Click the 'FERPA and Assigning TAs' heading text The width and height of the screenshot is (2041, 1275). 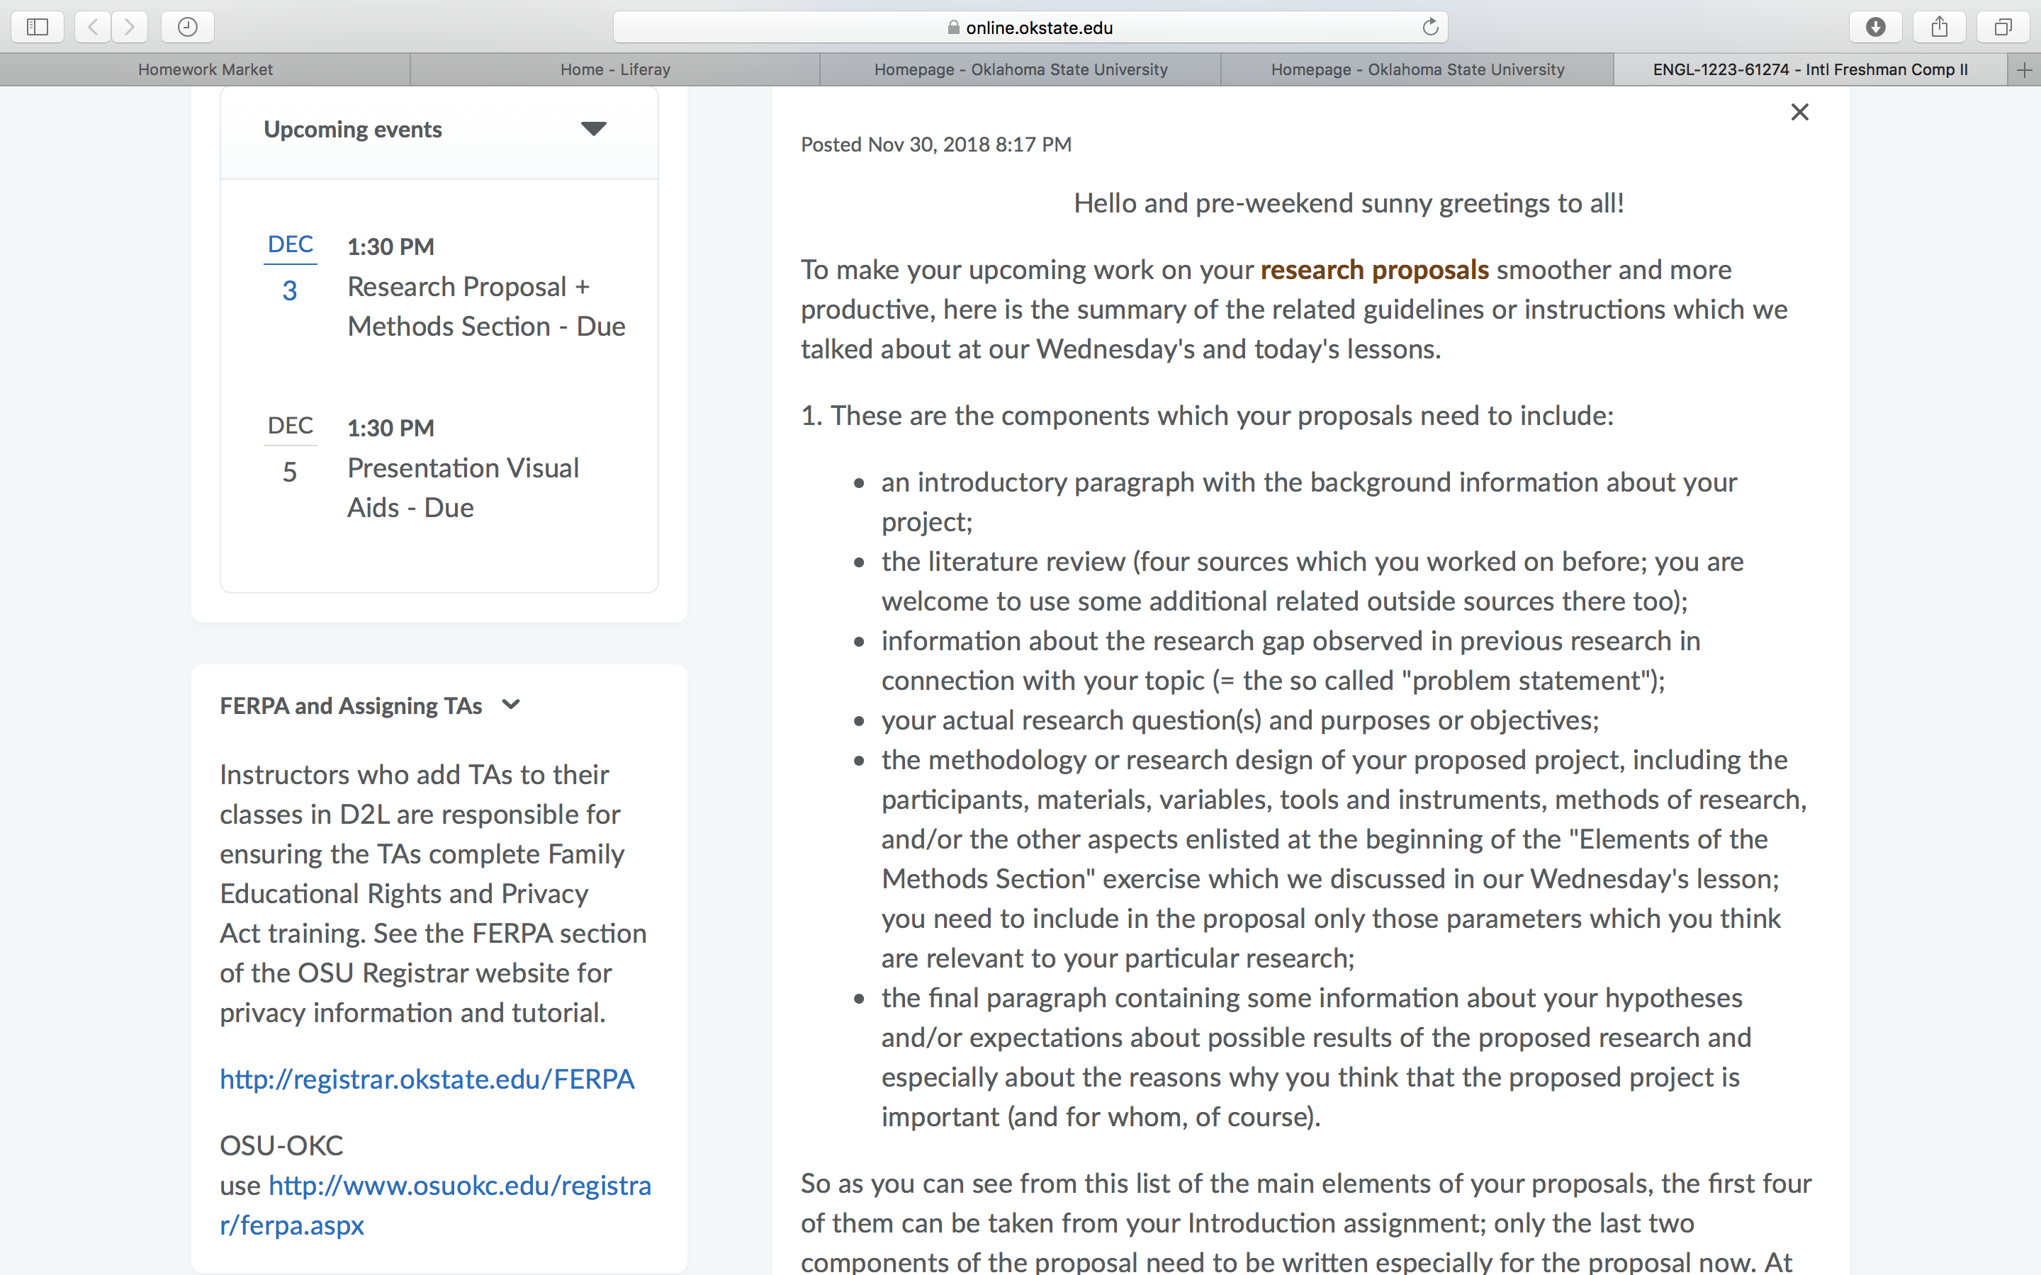click(x=351, y=705)
